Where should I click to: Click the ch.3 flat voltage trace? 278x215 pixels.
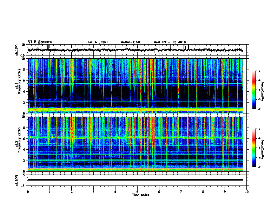coord(135,180)
